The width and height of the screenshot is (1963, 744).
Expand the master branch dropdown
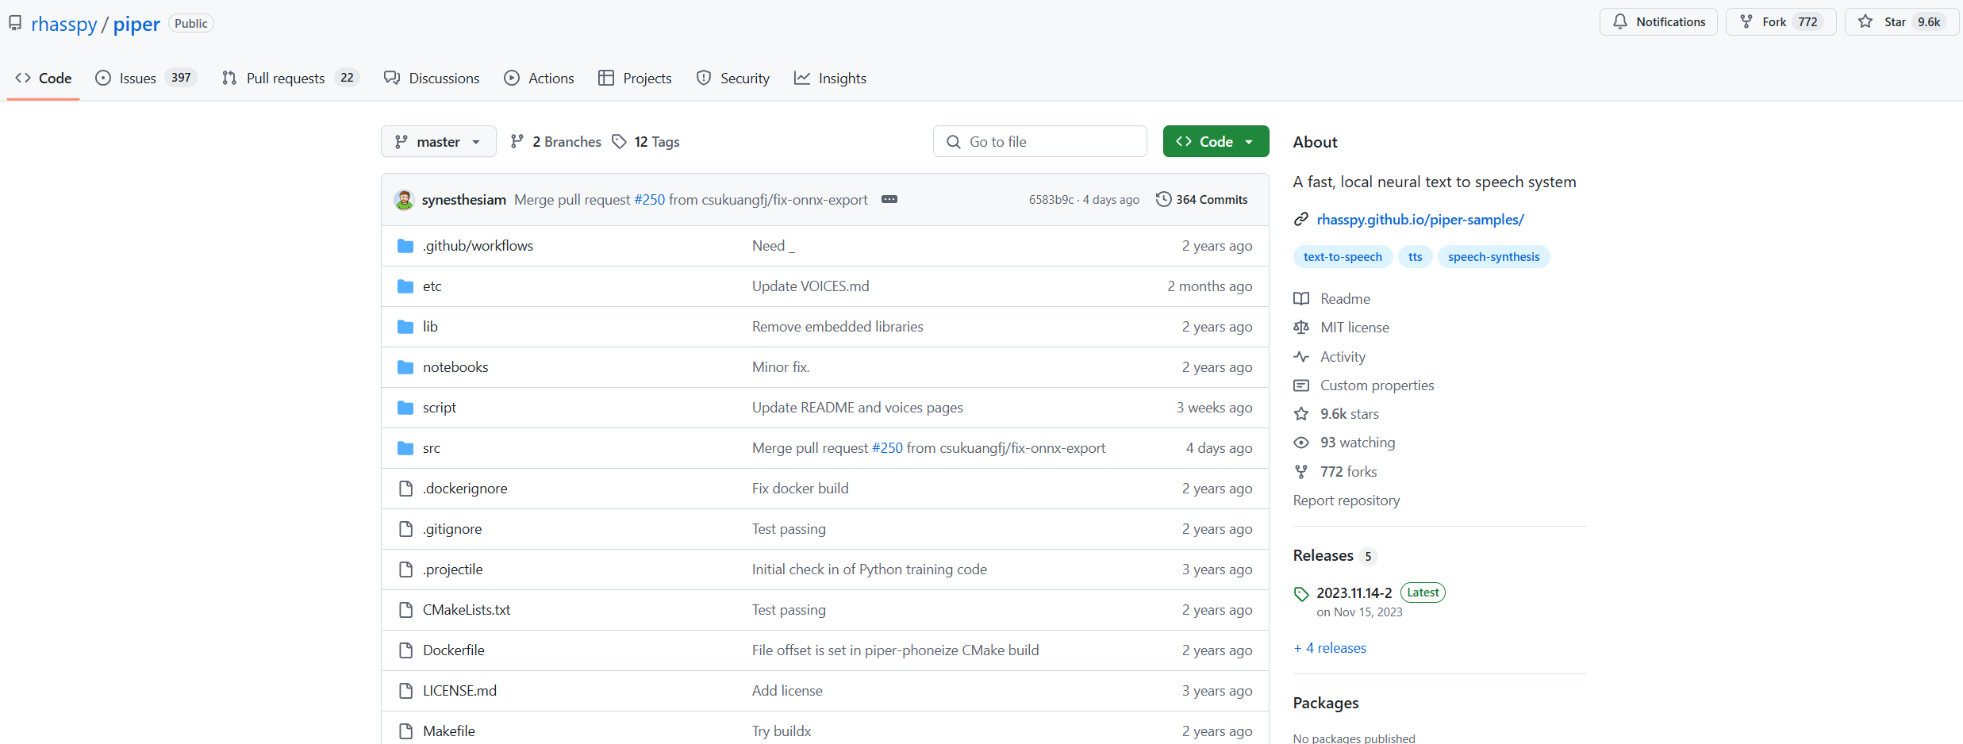439,141
